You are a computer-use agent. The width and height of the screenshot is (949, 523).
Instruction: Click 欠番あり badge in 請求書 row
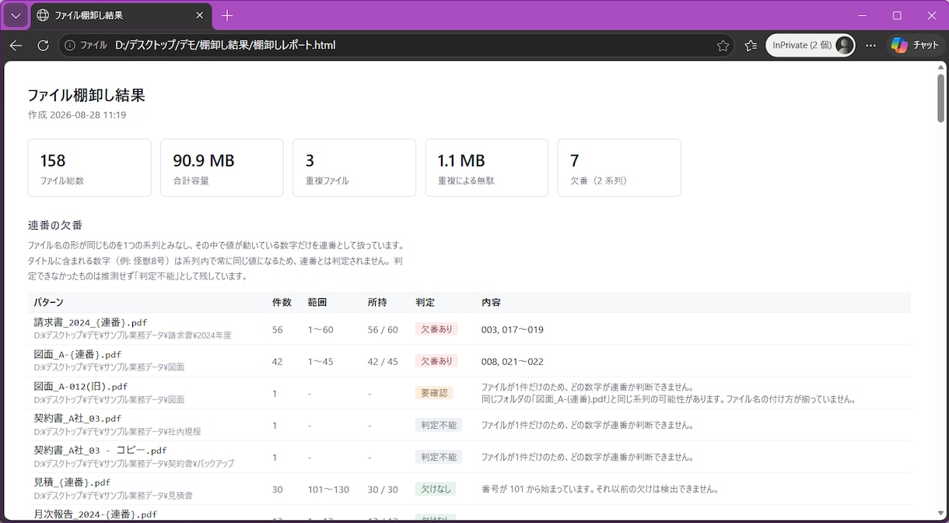click(436, 329)
